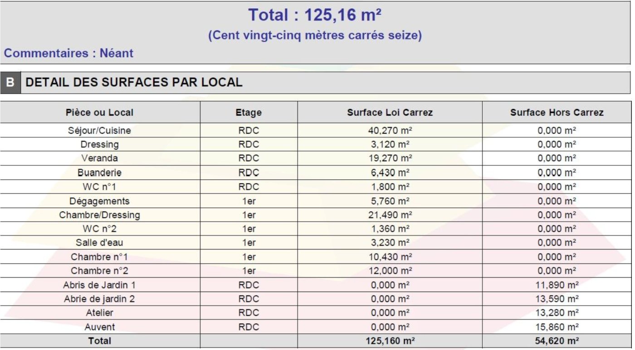Viewport: 635px width, 350px height.
Task: Select the 'Séjour/Cuisine' row label
Action: [100, 130]
